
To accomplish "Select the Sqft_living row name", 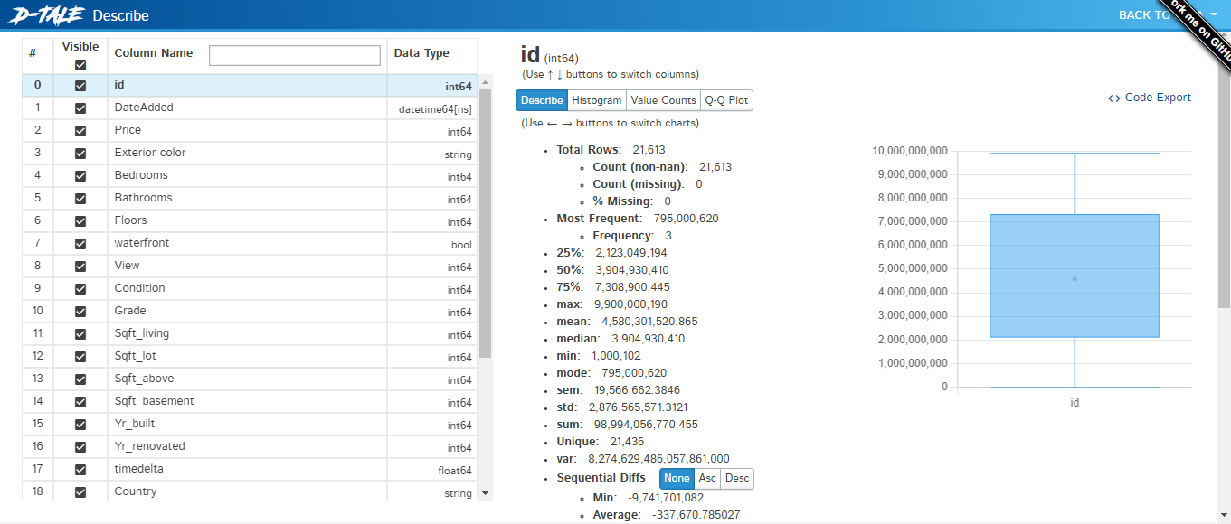I will coord(142,333).
